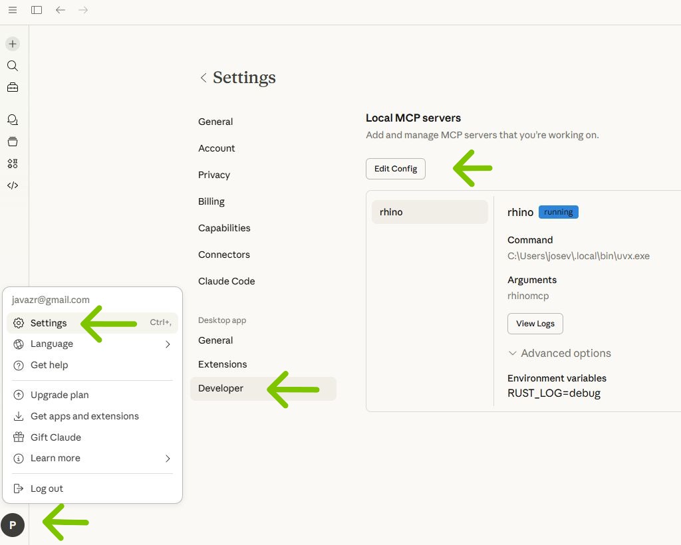
Task: Open the code icon in the sidebar
Action: click(12, 185)
